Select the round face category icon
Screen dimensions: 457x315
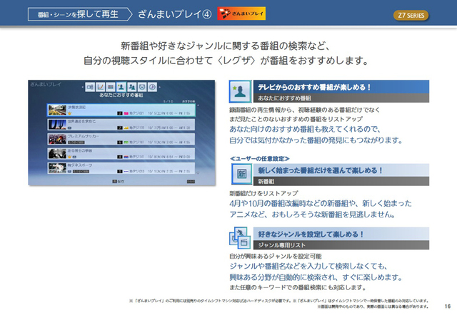tap(142, 87)
